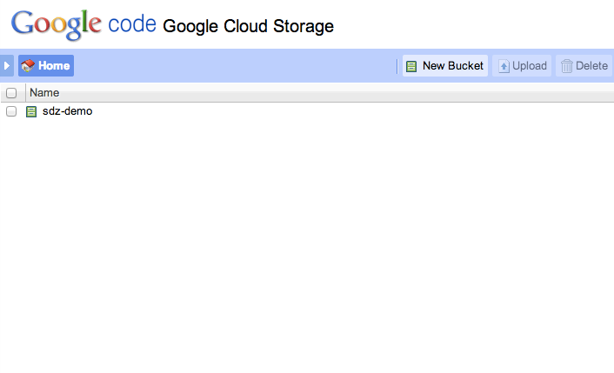Click the house icon on Home button
The width and height of the screenshot is (614, 373).
click(28, 66)
